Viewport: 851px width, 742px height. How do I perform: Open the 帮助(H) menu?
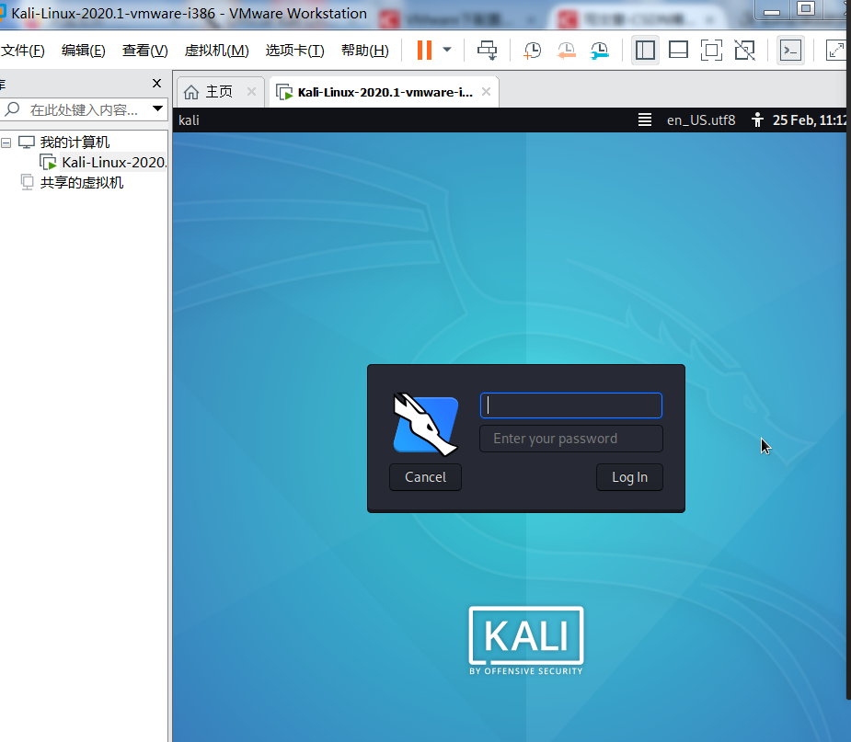(364, 51)
